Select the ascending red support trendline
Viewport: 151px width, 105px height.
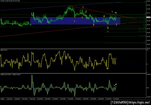click(69, 29)
